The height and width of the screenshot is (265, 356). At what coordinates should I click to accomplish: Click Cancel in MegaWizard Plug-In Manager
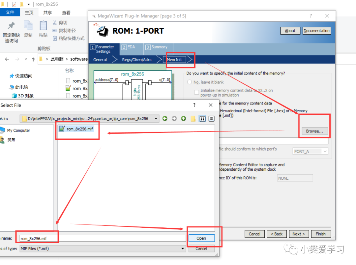point(254,234)
